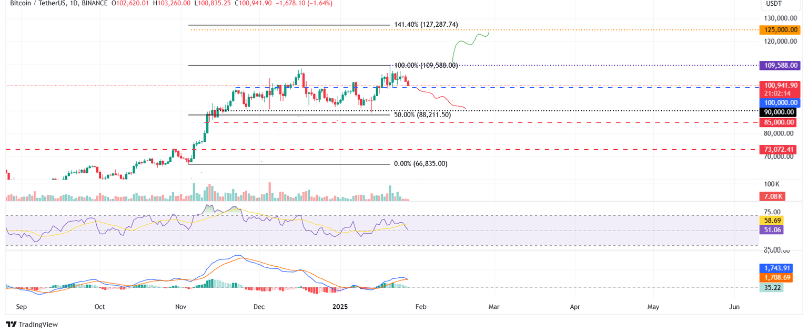Click Apr on the time axis

point(574,306)
